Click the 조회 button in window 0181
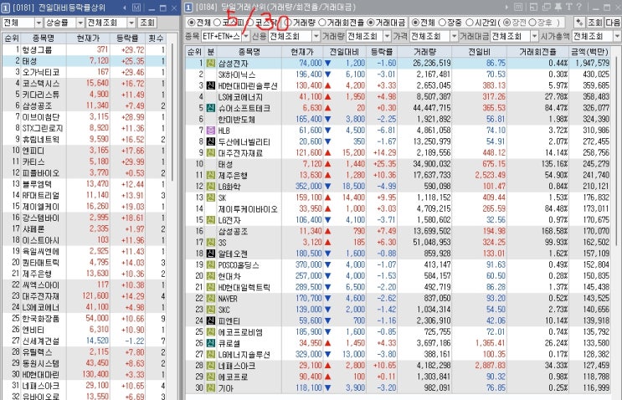Viewport: 622px width, 400px height. [x=147, y=23]
